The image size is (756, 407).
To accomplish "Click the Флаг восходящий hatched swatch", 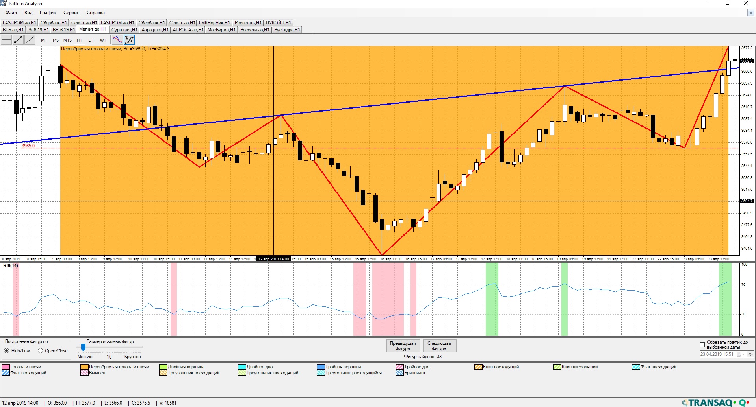I will (6, 373).
